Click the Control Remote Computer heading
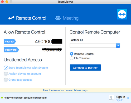The height and width of the screenshot is (103, 131). [x=95, y=32]
